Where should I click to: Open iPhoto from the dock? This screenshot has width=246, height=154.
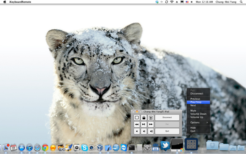61,148
